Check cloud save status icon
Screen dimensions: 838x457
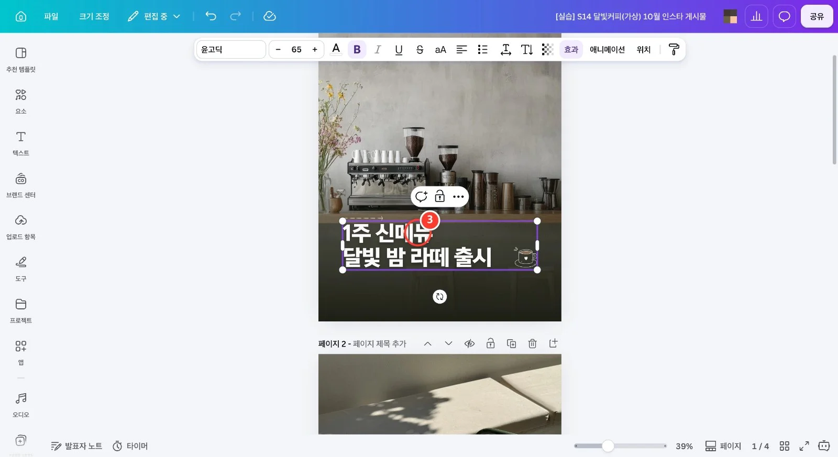269,16
